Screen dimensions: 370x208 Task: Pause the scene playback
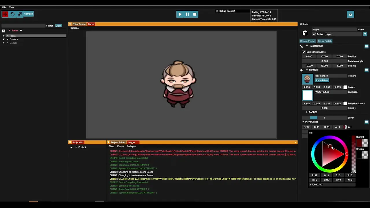click(187, 14)
